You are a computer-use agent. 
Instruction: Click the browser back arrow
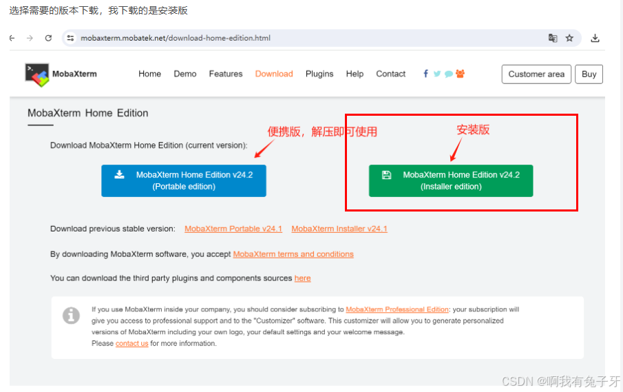coord(12,38)
